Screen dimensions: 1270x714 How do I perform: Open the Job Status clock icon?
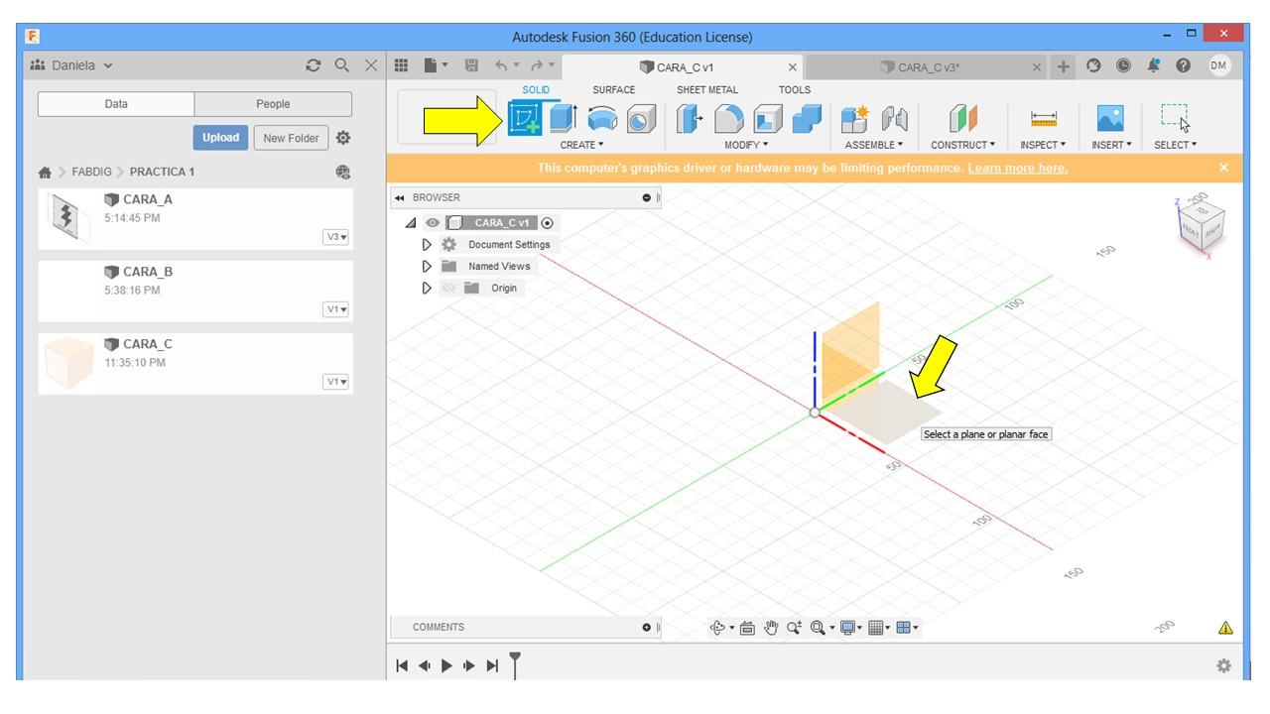[x=1123, y=66]
